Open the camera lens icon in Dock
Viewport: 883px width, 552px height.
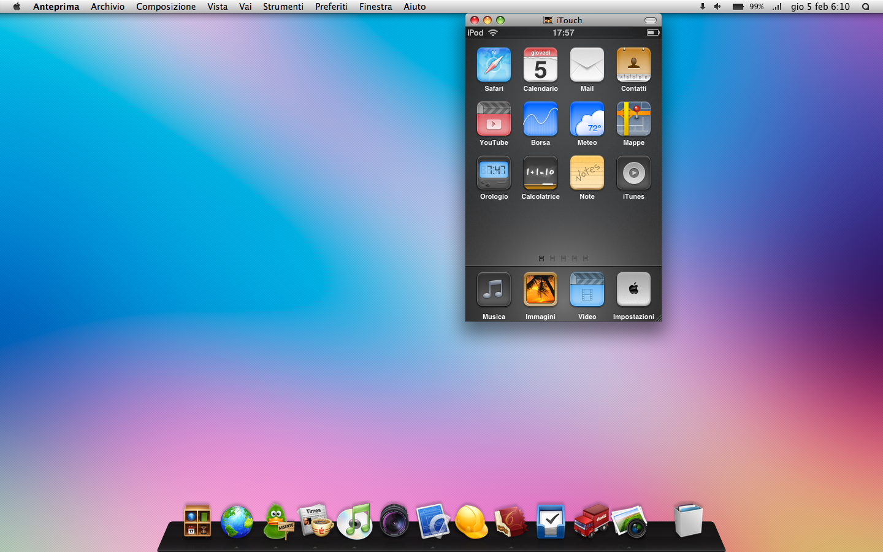(x=394, y=521)
